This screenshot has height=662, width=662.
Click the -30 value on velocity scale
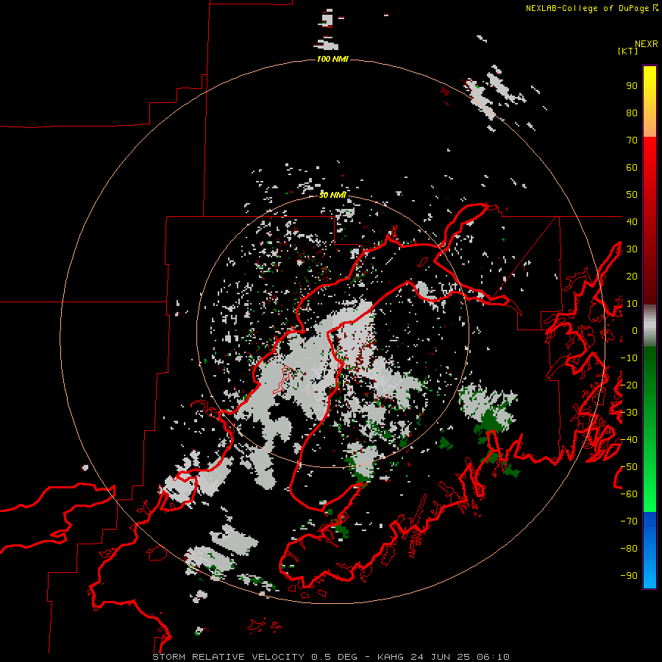(629, 413)
